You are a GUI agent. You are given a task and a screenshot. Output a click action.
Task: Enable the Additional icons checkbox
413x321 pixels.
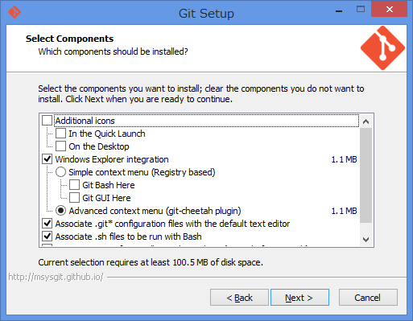pyautogui.click(x=47, y=121)
